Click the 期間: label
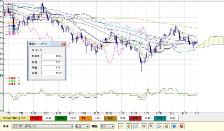The height and width of the screenshot is (131, 224). pos(95,126)
